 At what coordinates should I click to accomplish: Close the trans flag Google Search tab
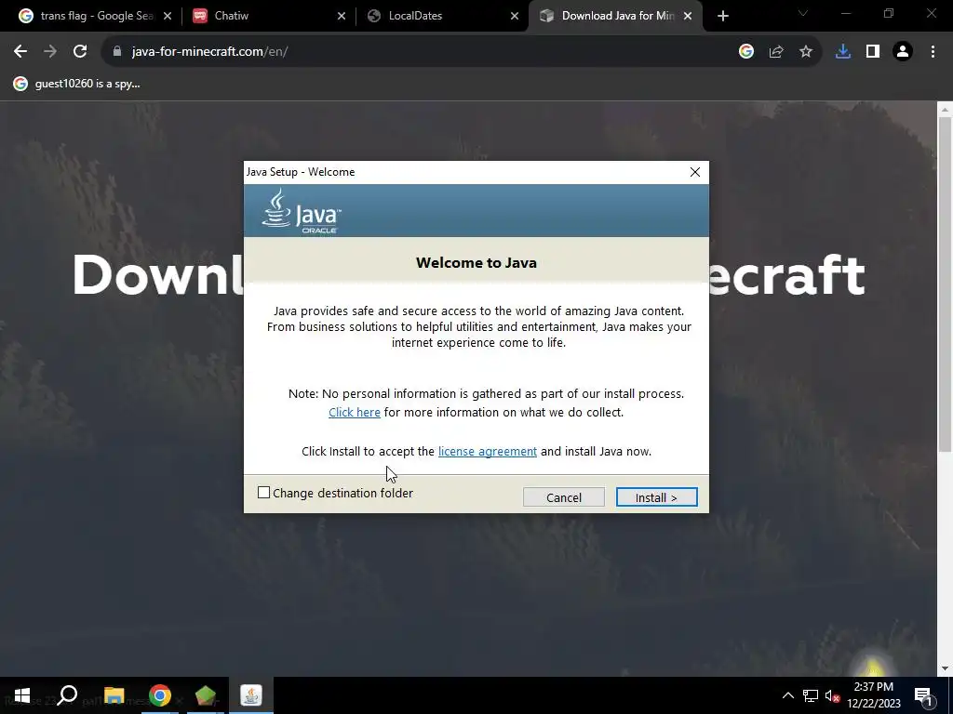point(168,16)
